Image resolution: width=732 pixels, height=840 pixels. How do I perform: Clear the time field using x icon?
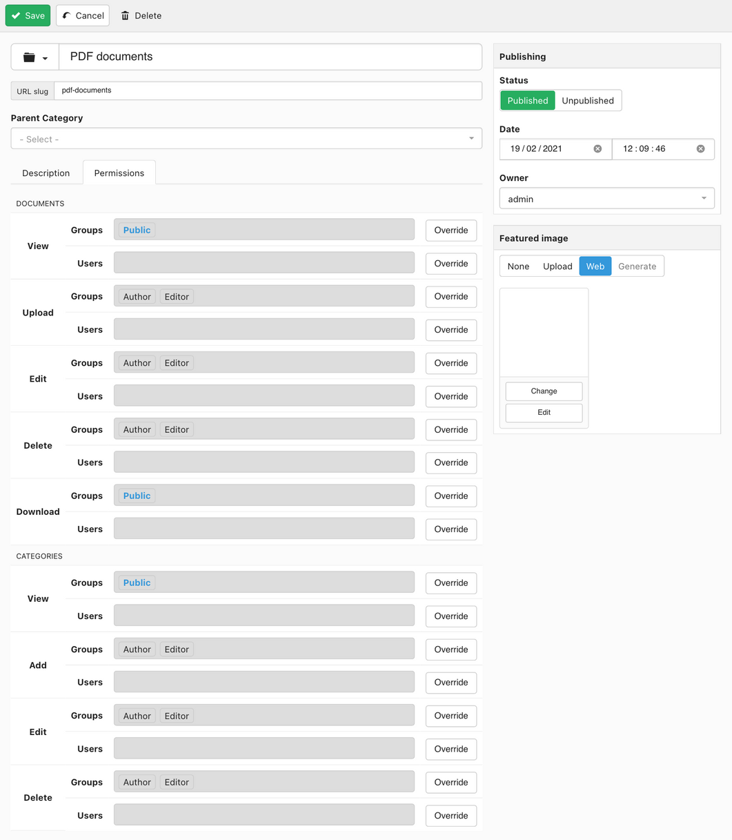click(700, 149)
